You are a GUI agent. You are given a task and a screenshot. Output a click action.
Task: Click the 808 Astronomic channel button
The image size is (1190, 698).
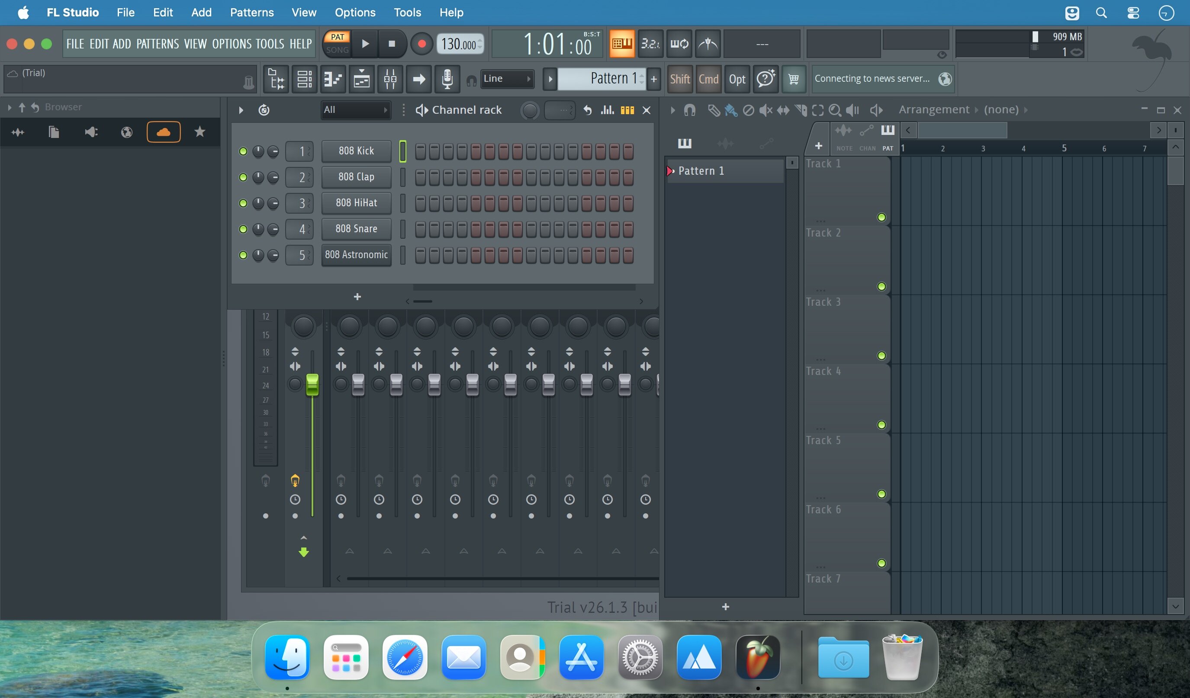357,255
